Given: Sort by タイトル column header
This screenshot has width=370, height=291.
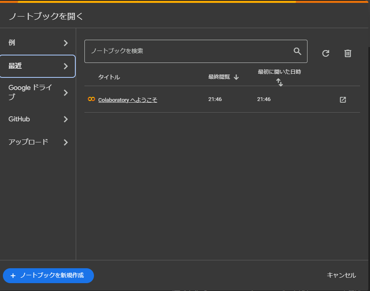Looking at the screenshot, I should coord(109,77).
